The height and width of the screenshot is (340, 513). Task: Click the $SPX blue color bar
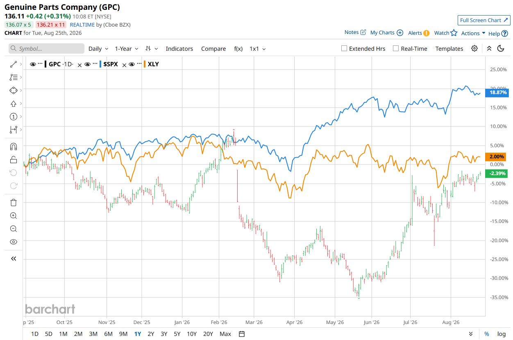click(x=100, y=64)
